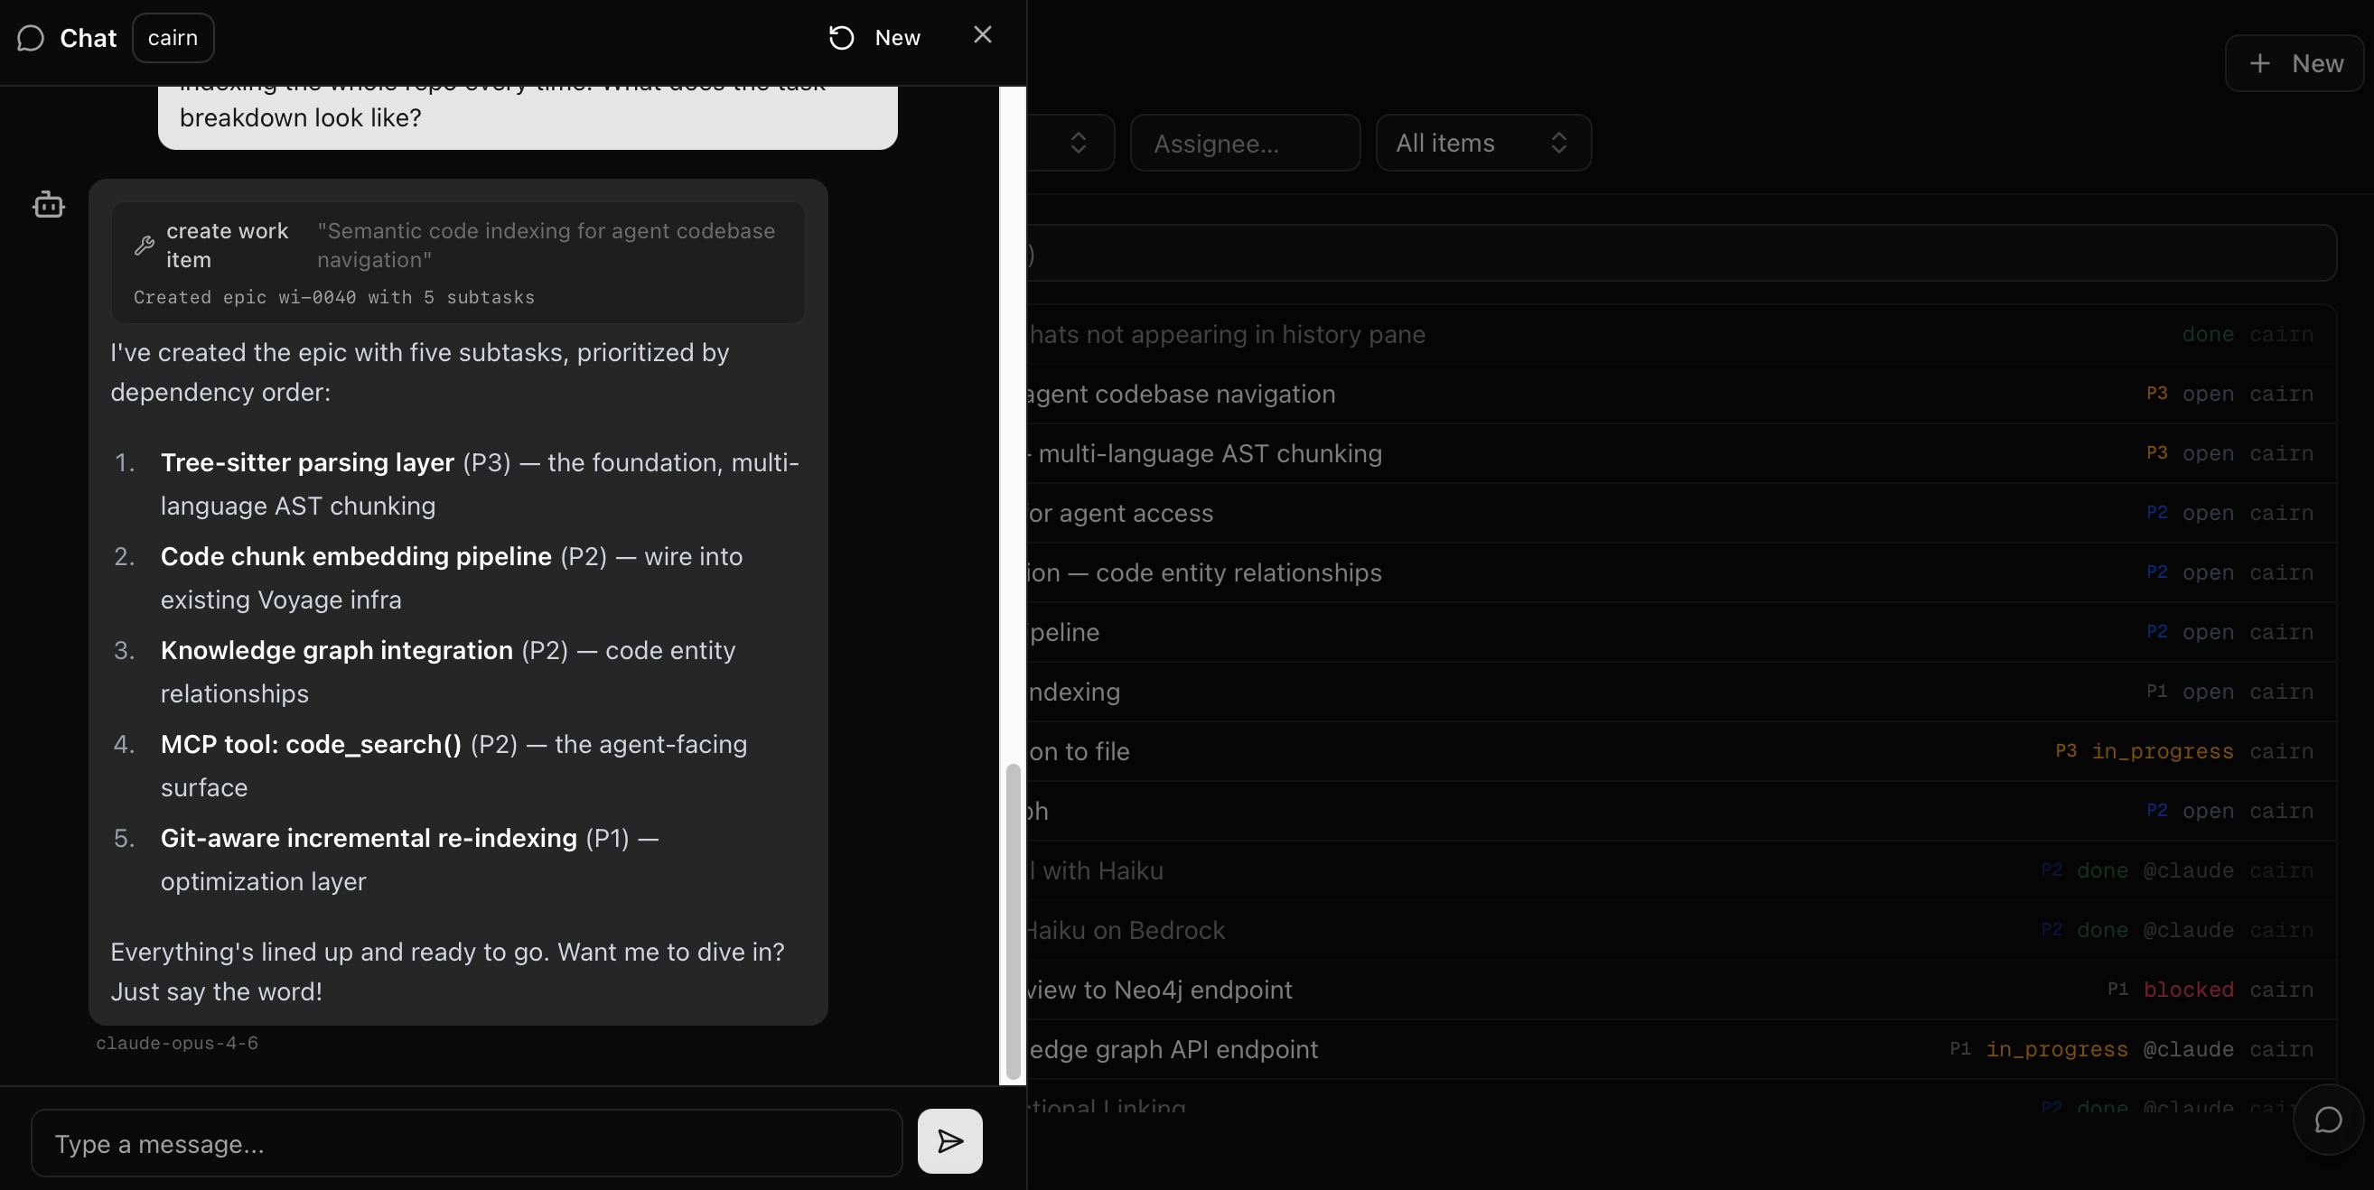
Task: Open the 'or agent access' work item
Action: click(x=1682, y=513)
